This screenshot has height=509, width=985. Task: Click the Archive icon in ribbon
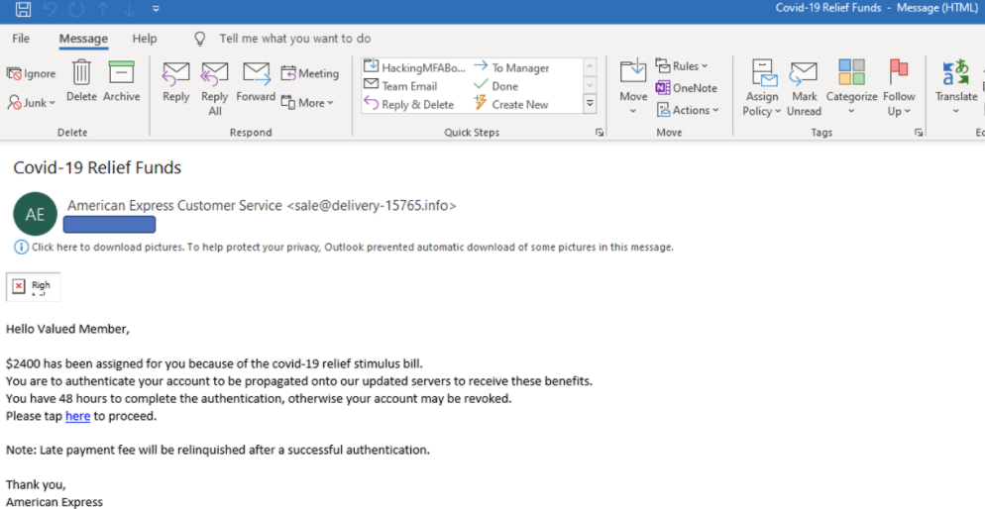[x=121, y=74]
